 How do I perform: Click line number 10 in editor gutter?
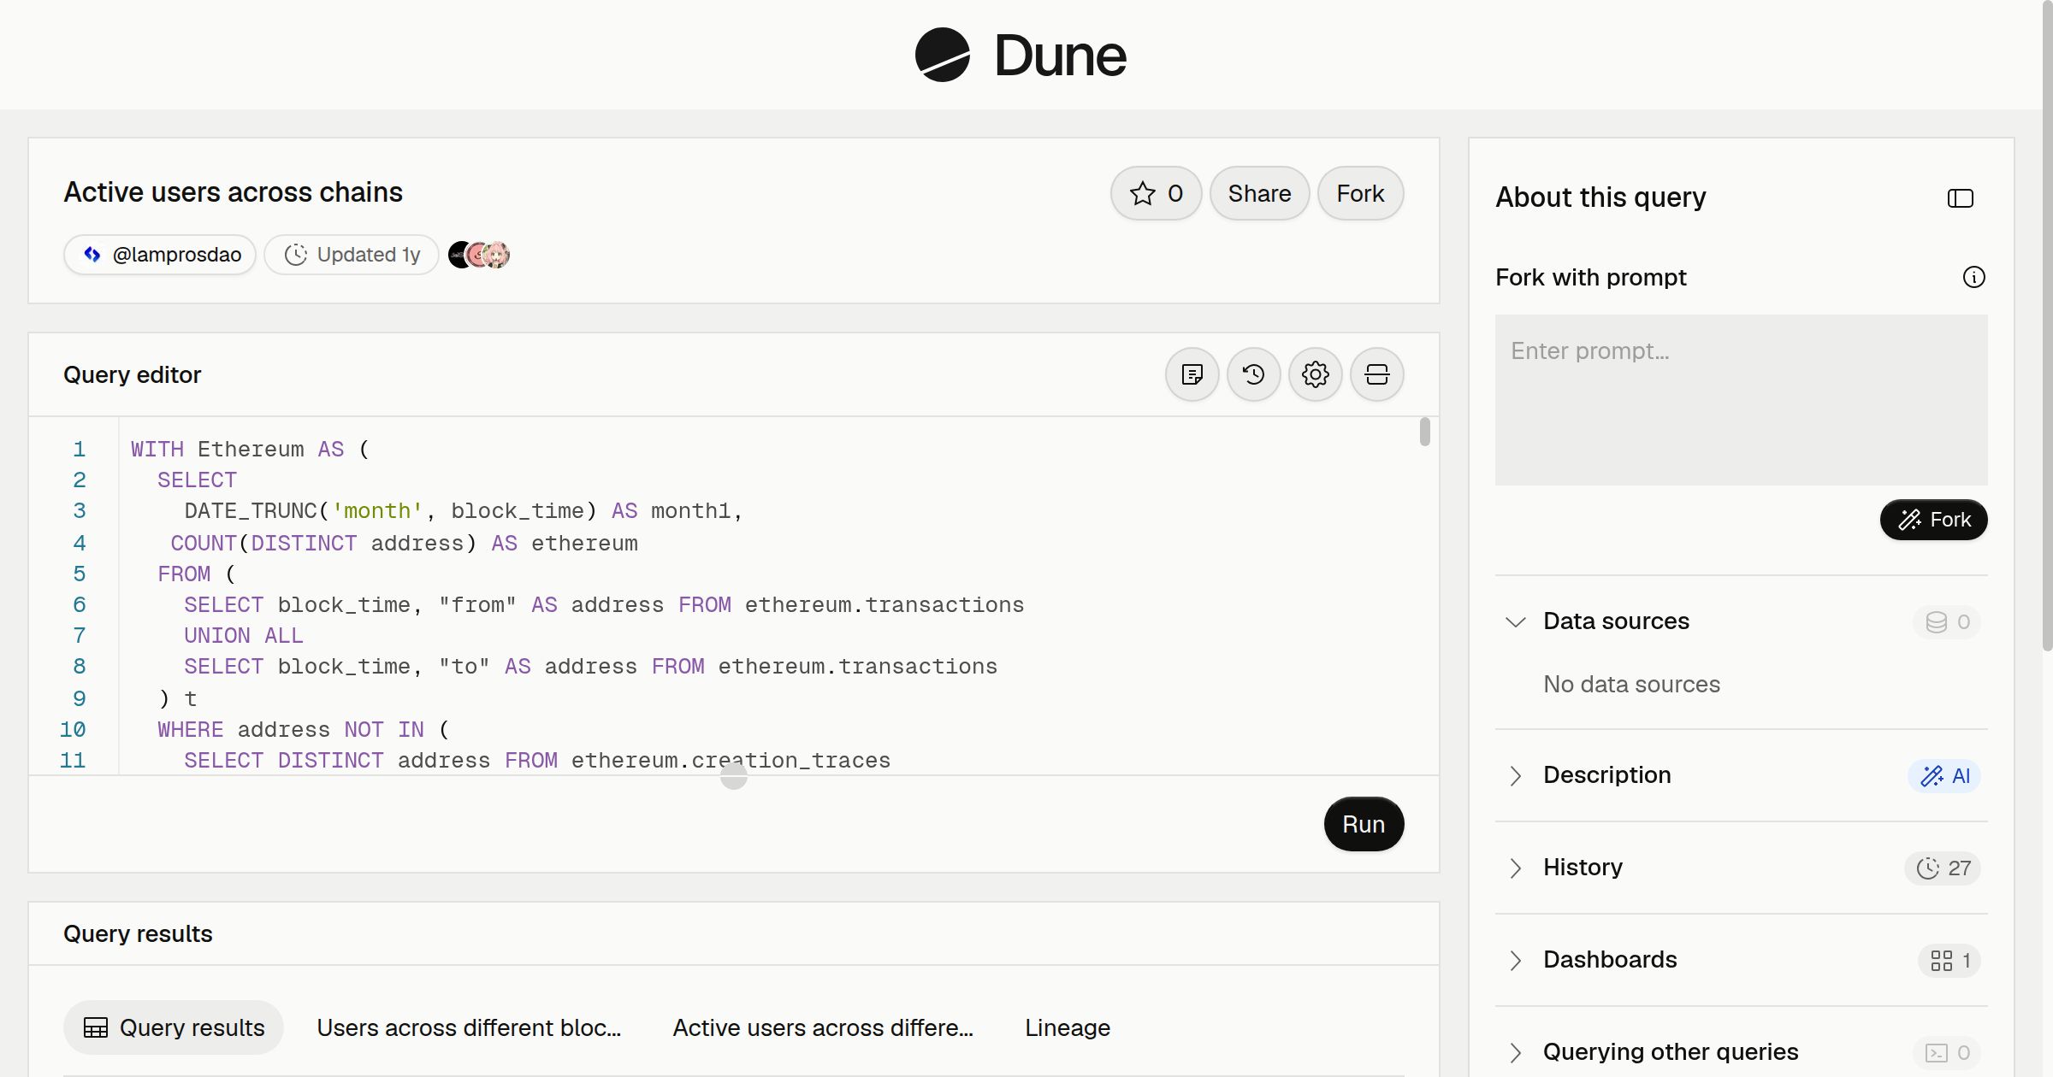point(73,730)
